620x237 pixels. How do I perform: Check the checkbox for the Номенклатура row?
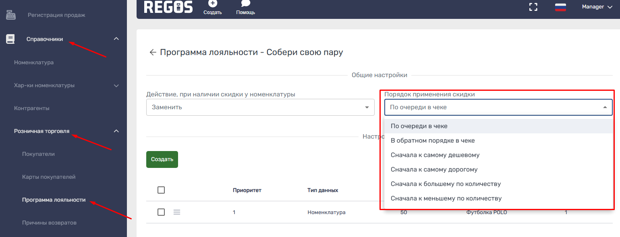pyautogui.click(x=161, y=212)
